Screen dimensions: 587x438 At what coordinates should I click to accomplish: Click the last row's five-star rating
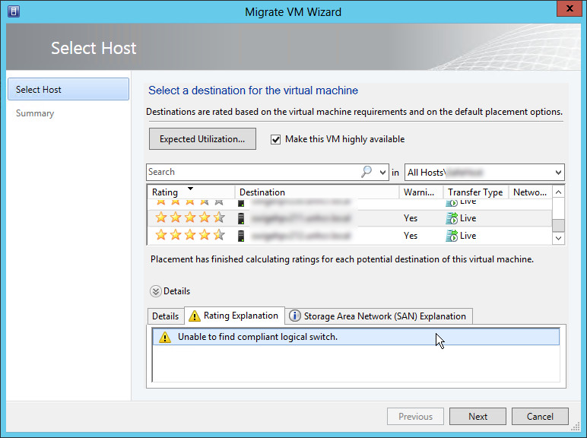tap(189, 236)
